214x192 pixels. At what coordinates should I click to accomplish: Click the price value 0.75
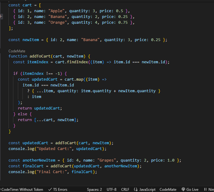point(123,23)
